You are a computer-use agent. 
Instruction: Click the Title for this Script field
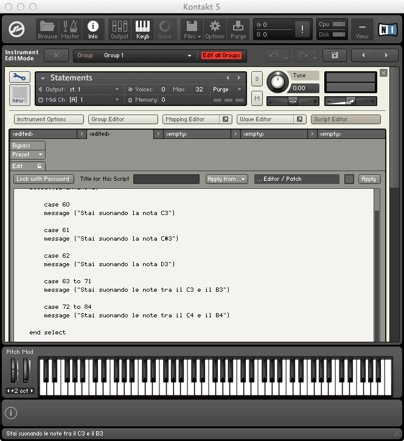click(166, 179)
